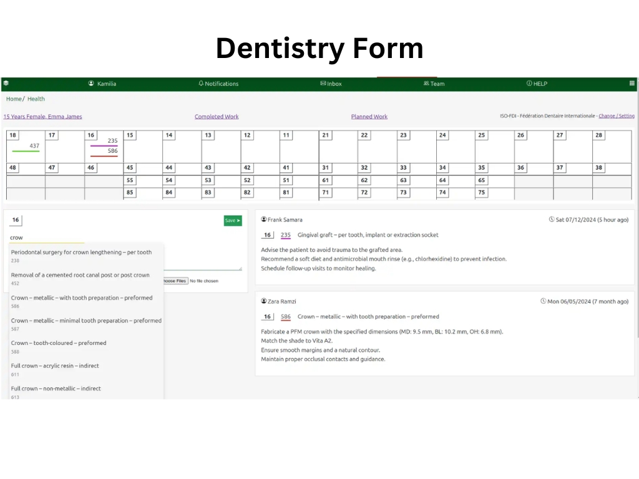Select 'Full crown – acrylic resin – indirect' option
The image size is (639, 479).
[86, 369]
